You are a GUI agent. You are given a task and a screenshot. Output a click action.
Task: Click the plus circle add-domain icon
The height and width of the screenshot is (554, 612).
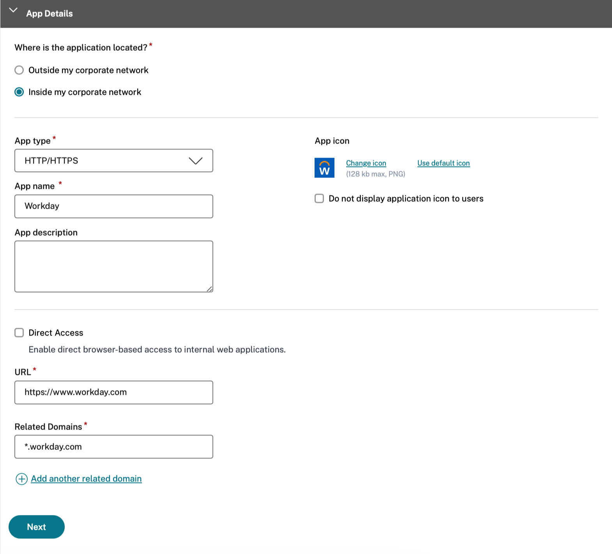point(21,479)
